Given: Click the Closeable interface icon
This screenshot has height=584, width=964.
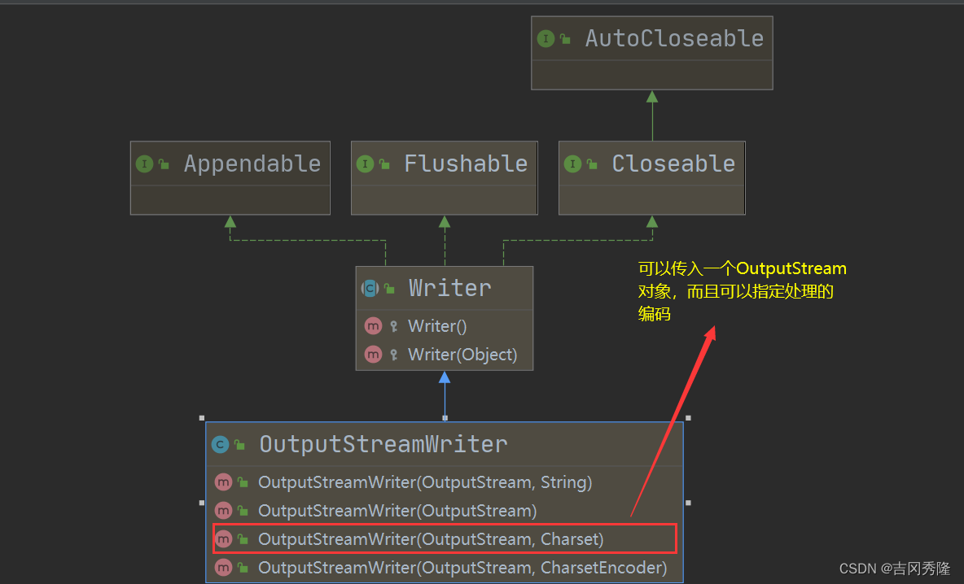Looking at the screenshot, I should click(x=572, y=164).
